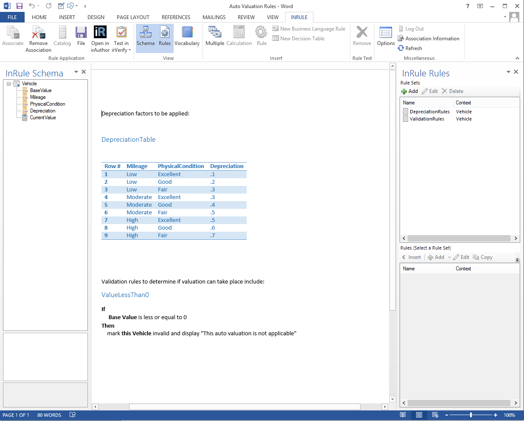Toggle the Schema view pane
This screenshot has height=421, width=524.
[146, 33]
